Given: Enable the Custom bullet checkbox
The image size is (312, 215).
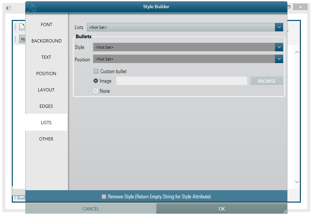Looking at the screenshot, I should click(96, 71).
